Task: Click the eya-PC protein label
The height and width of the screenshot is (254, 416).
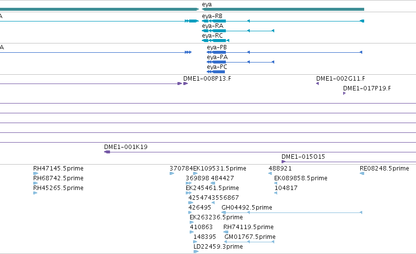Action: point(217,67)
